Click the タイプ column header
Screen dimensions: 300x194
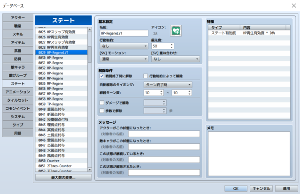click(224, 28)
